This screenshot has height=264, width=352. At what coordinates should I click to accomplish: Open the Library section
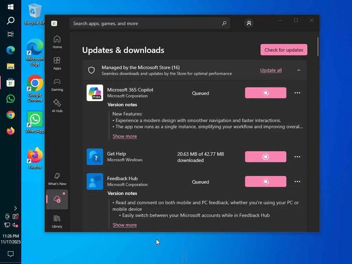pos(57,222)
